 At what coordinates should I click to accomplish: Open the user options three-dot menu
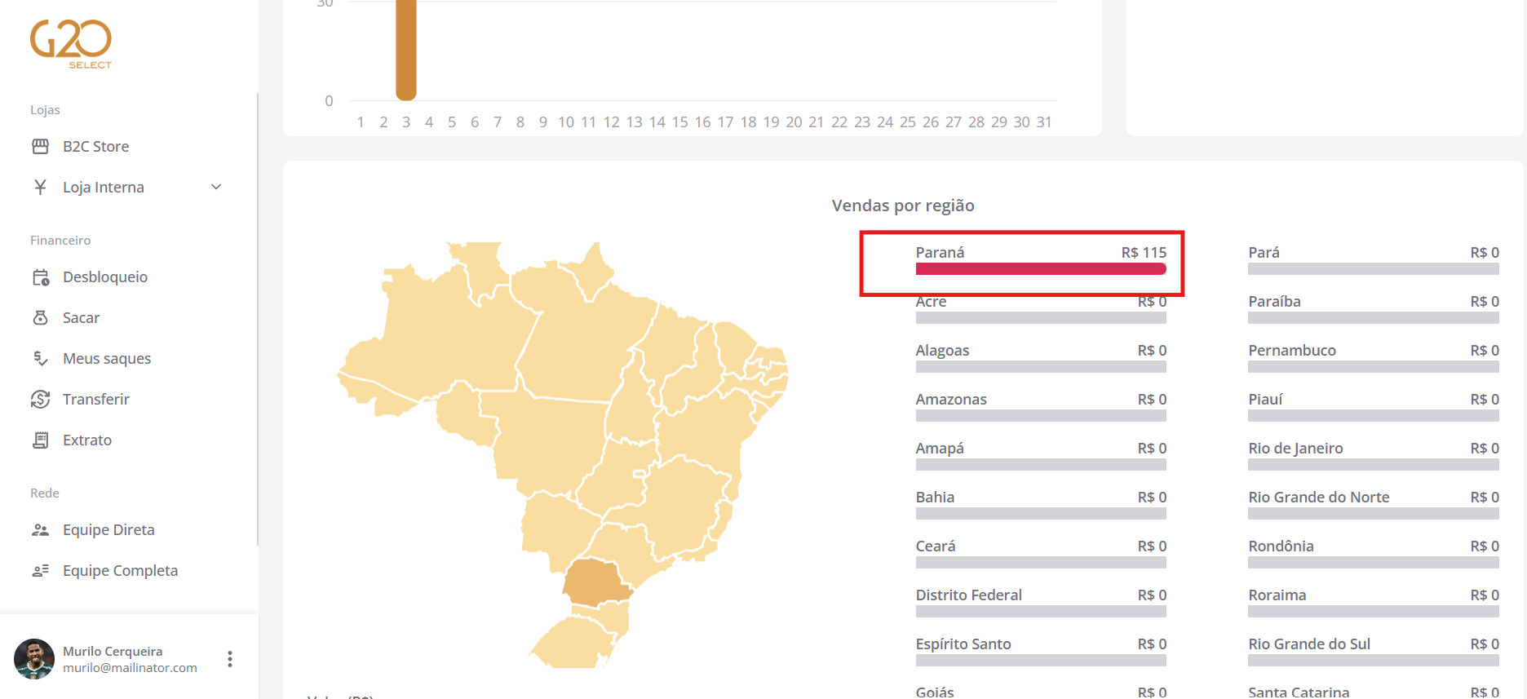pos(230,659)
